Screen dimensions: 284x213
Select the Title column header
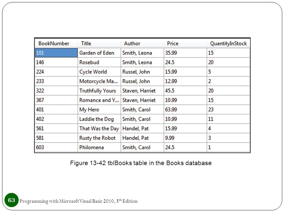tap(99, 43)
